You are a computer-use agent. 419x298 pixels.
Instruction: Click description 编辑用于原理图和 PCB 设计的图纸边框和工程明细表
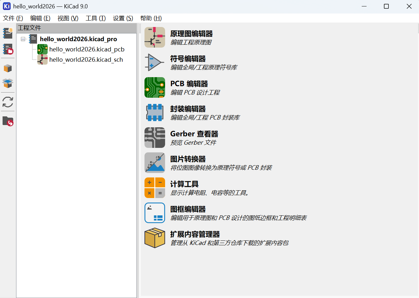[x=238, y=218]
